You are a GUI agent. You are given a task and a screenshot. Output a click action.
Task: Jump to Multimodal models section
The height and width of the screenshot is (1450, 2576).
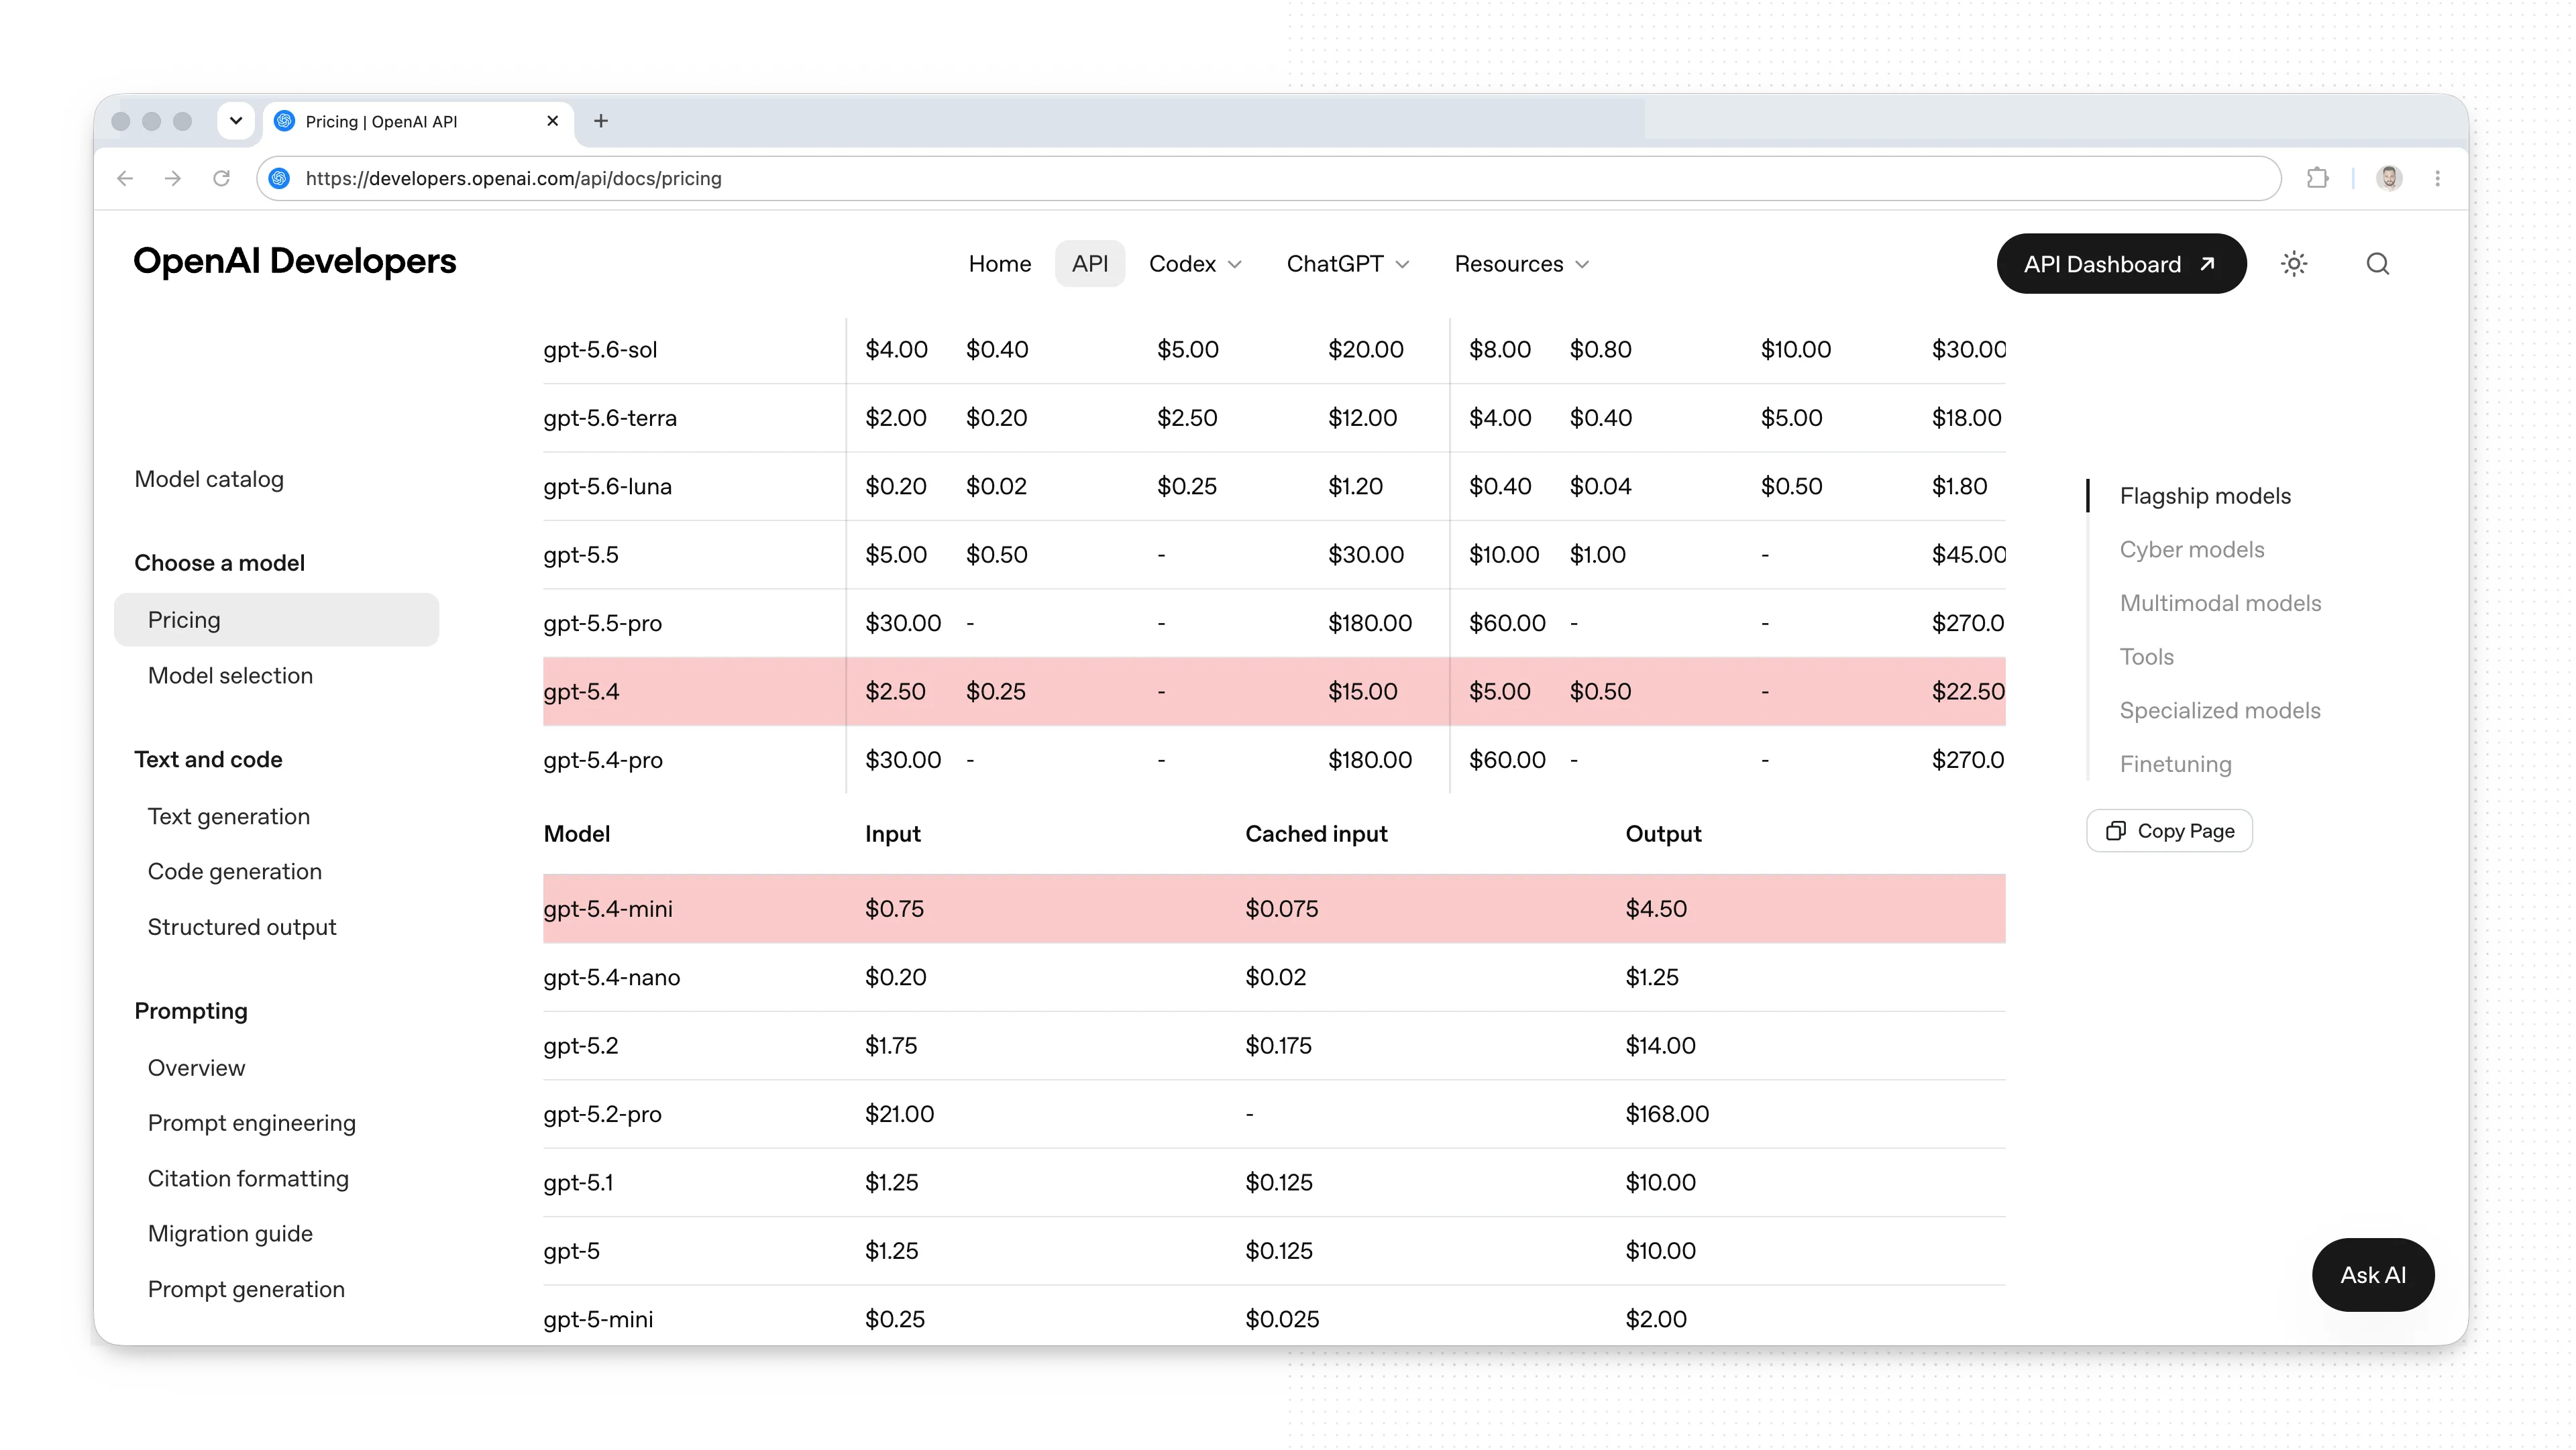coord(2220,604)
